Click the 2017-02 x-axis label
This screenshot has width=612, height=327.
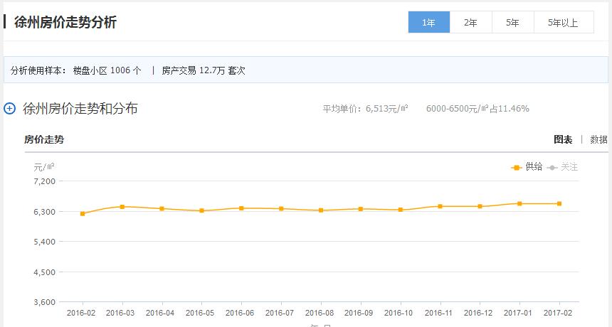click(x=558, y=313)
